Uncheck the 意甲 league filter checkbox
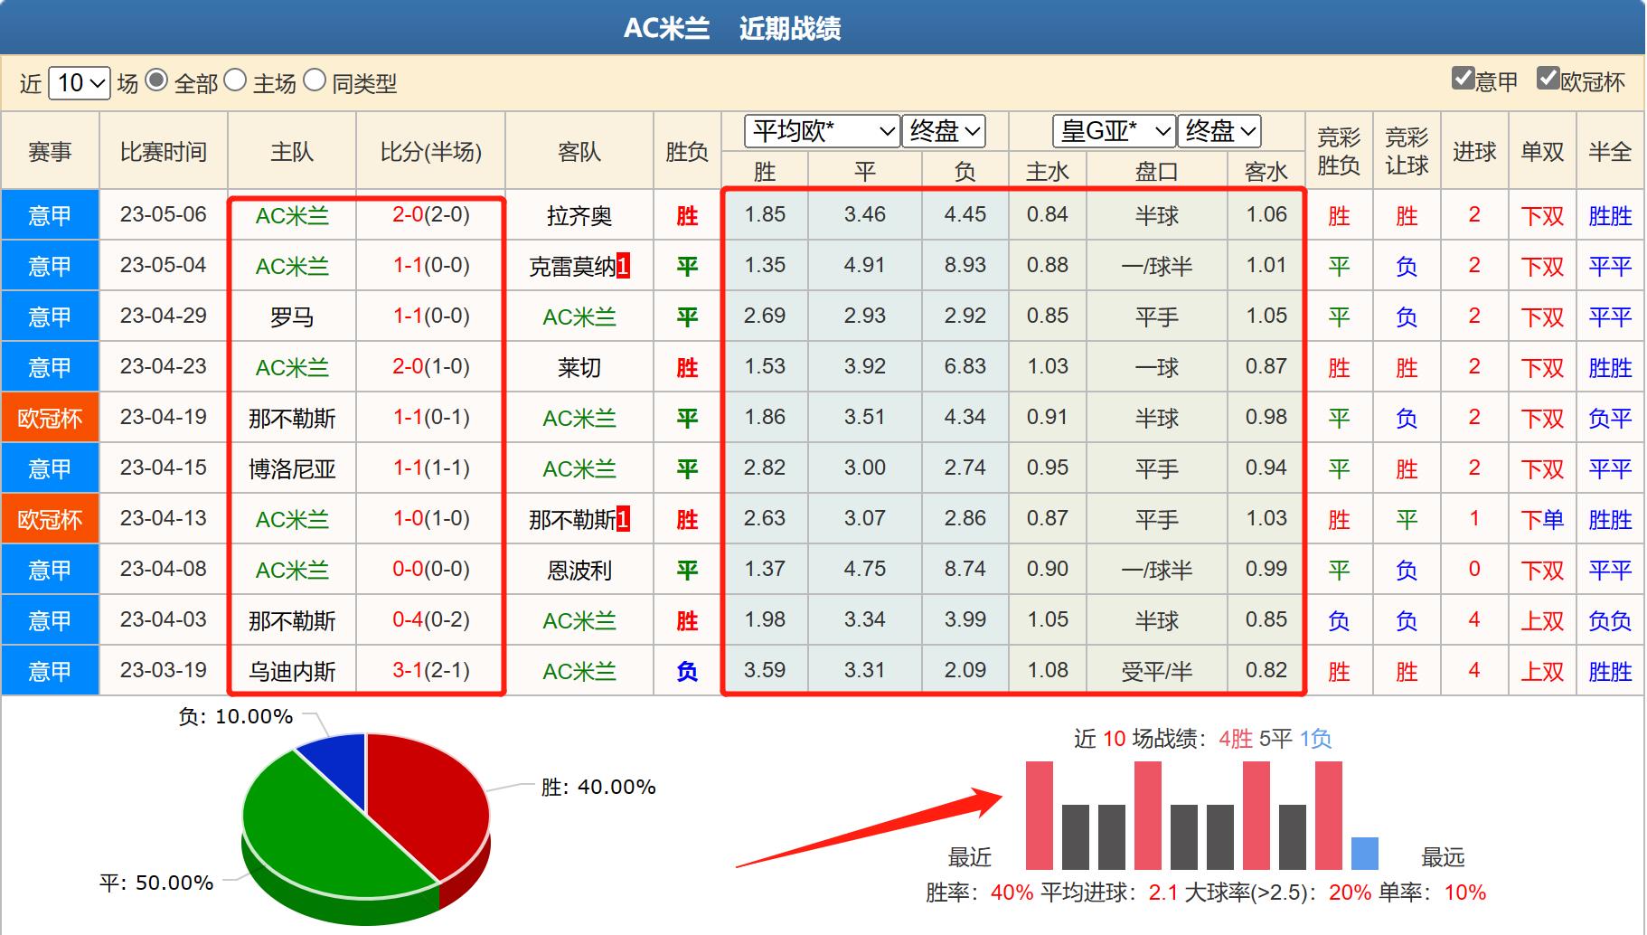The width and height of the screenshot is (1647, 935). point(1463,79)
